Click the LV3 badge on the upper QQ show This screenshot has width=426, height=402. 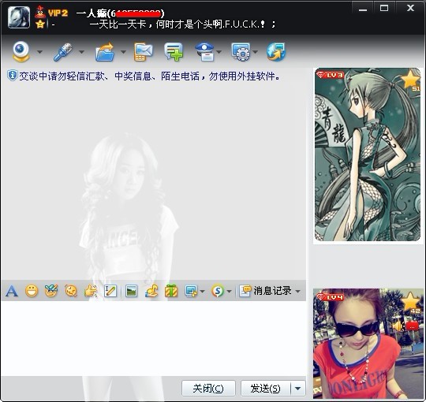click(331, 75)
